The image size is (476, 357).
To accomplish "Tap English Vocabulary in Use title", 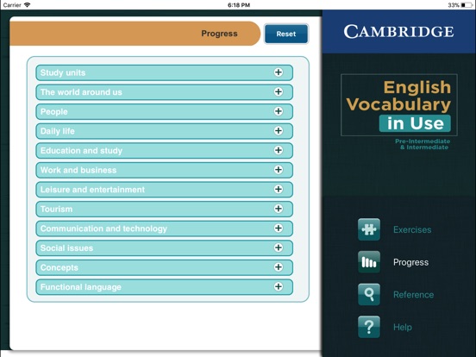I will (x=399, y=105).
